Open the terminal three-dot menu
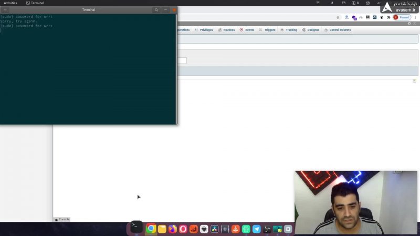 (x=165, y=10)
